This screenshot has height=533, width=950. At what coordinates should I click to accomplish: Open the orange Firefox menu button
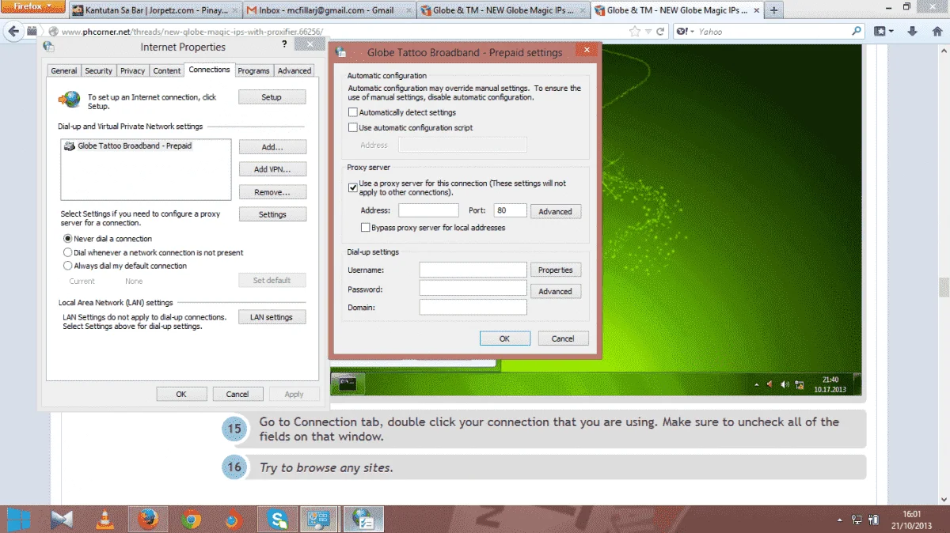[32, 6]
